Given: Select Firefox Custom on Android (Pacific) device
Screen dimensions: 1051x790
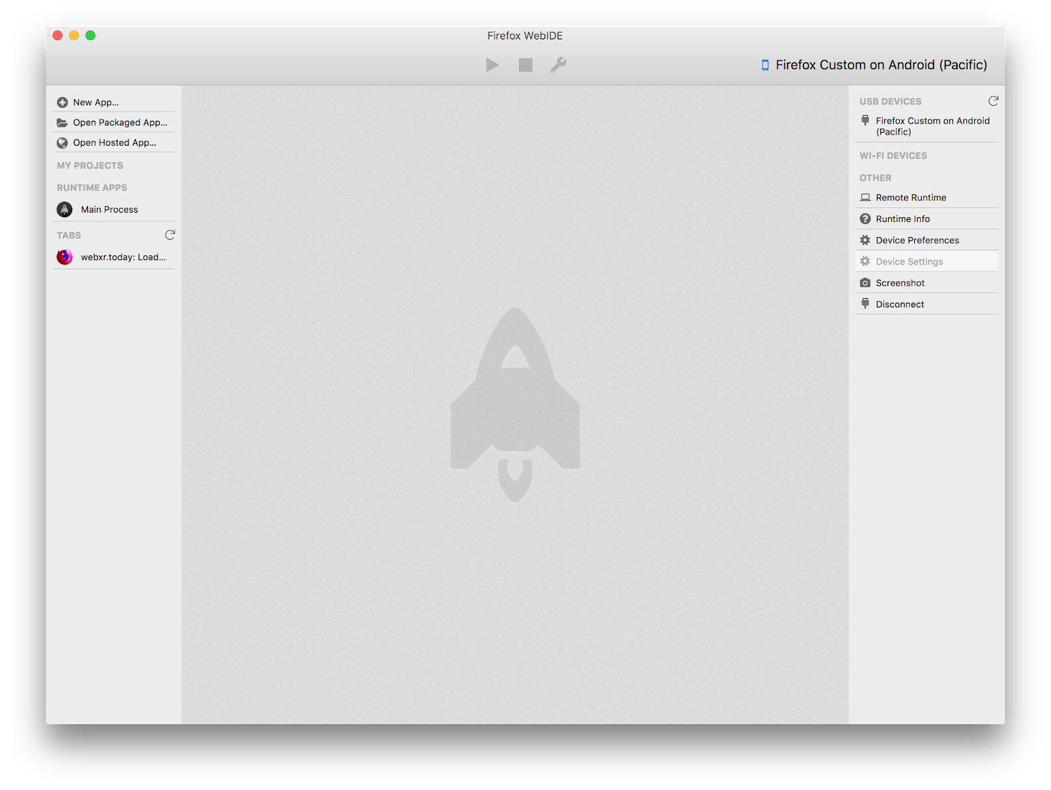Looking at the screenshot, I should tap(927, 126).
